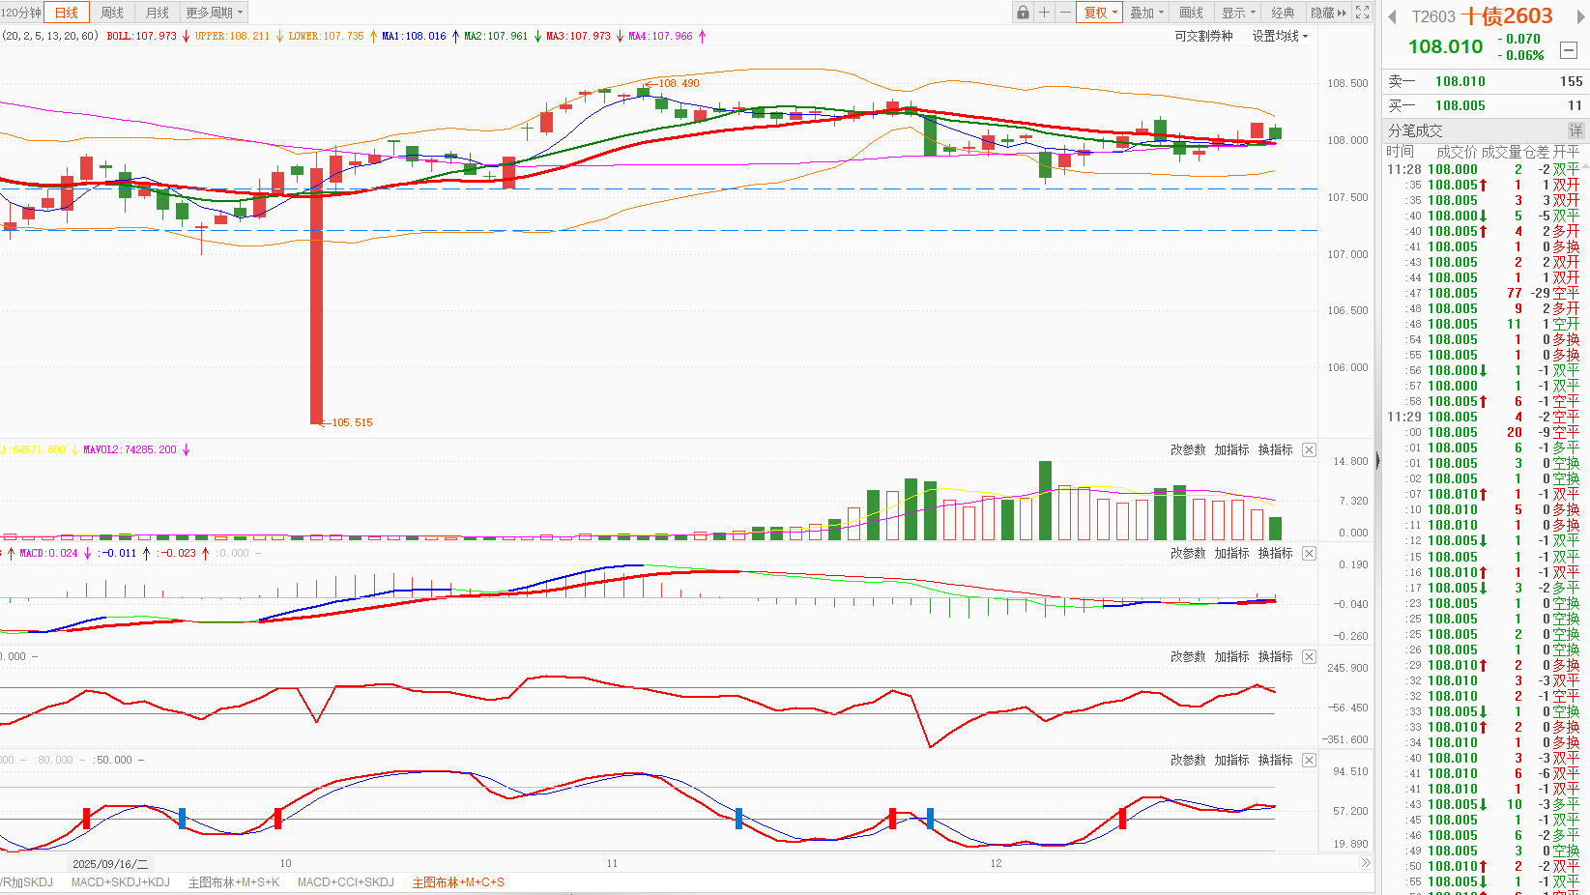This screenshot has height=895, width=1590.
Task: Toggle fullscreen chart view icon
Action: (1363, 13)
